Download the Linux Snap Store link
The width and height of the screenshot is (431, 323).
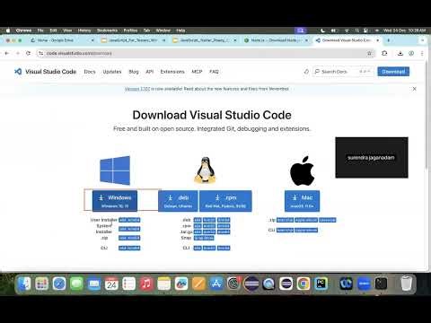[x=204, y=238]
